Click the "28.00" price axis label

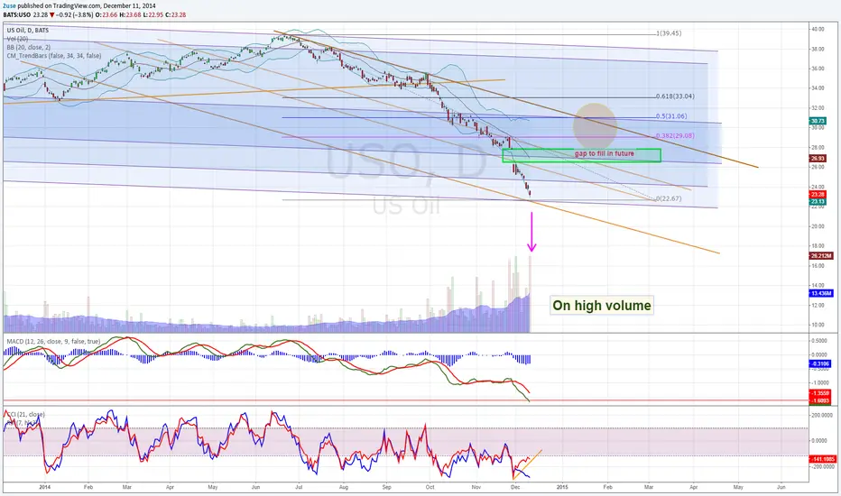point(818,148)
